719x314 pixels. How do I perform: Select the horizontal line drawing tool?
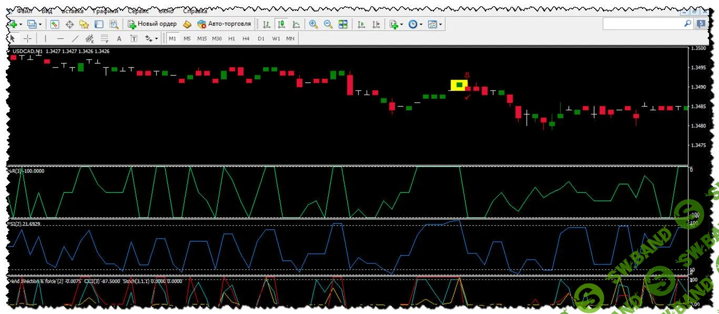(x=60, y=38)
